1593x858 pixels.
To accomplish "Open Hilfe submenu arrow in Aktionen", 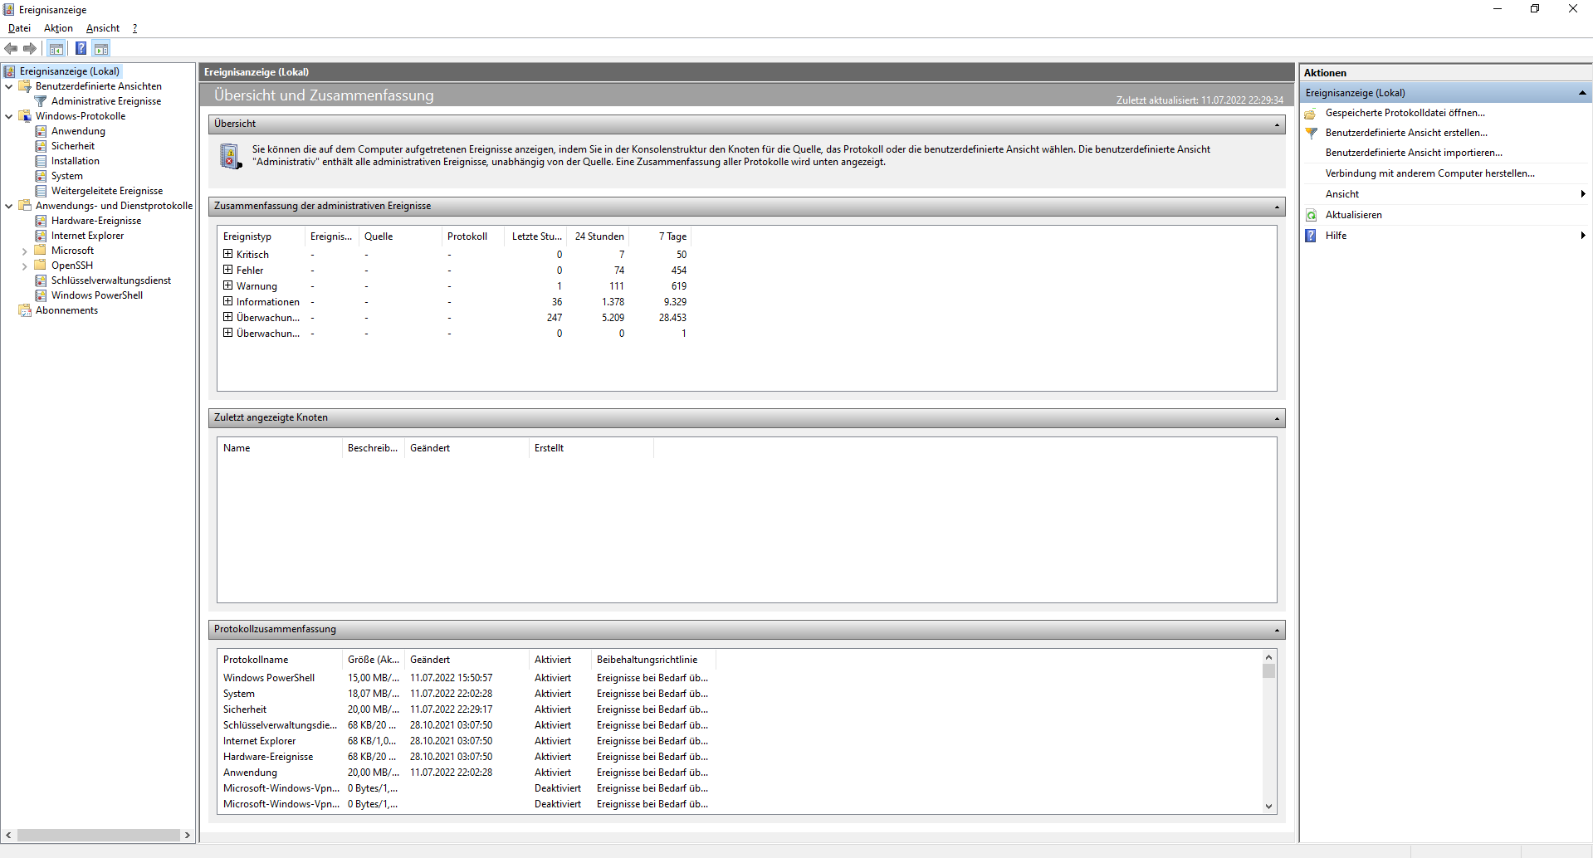I will (x=1583, y=236).
